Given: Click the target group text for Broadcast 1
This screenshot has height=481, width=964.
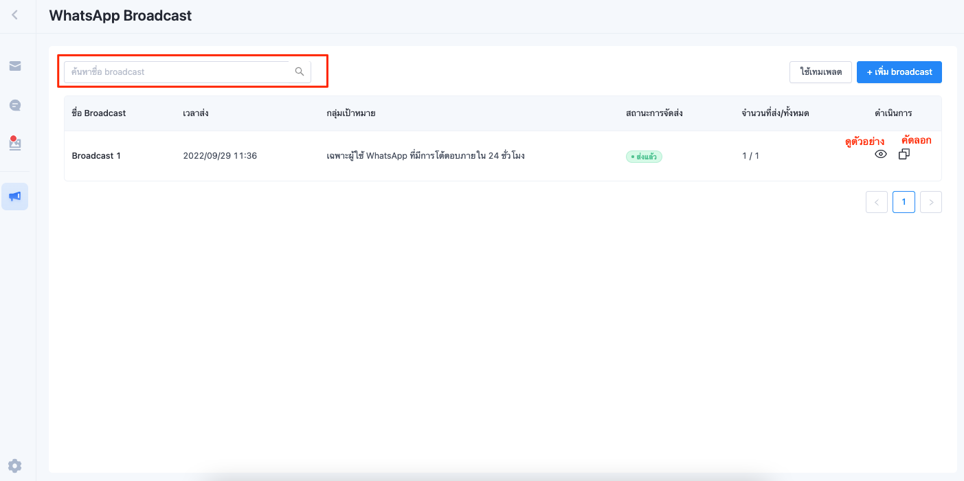Looking at the screenshot, I should click(x=426, y=156).
